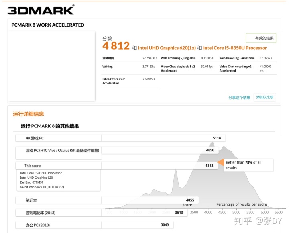Image resolution: width=289 pixels, height=233 pixels.
Task: Click 64-bit Windows 10 (10.0.18362) text
Action: point(42,187)
